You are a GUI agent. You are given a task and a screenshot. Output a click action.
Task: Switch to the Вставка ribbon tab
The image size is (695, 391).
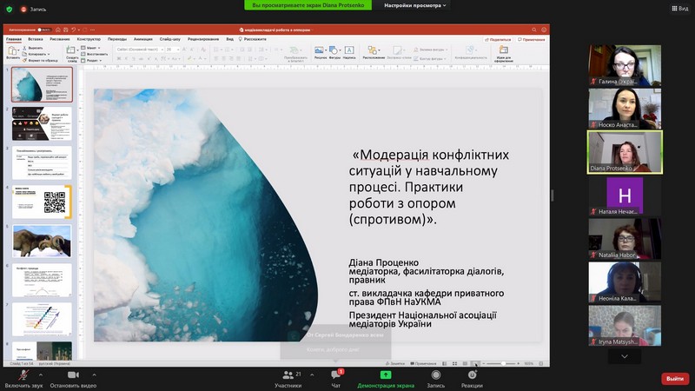[x=35, y=39]
